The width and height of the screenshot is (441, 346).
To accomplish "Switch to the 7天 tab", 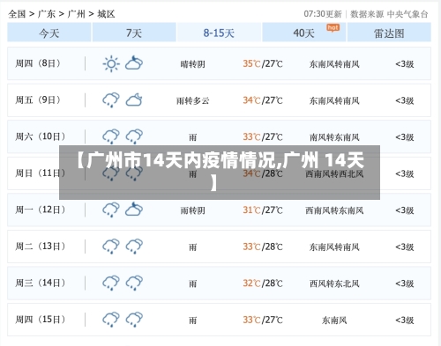I will 134,33.
